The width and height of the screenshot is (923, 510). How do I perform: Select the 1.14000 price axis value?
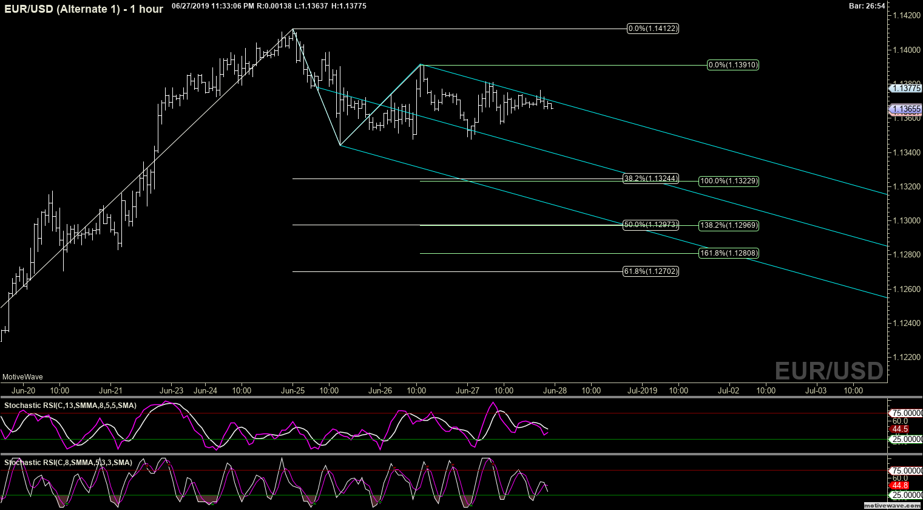coord(907,50)
